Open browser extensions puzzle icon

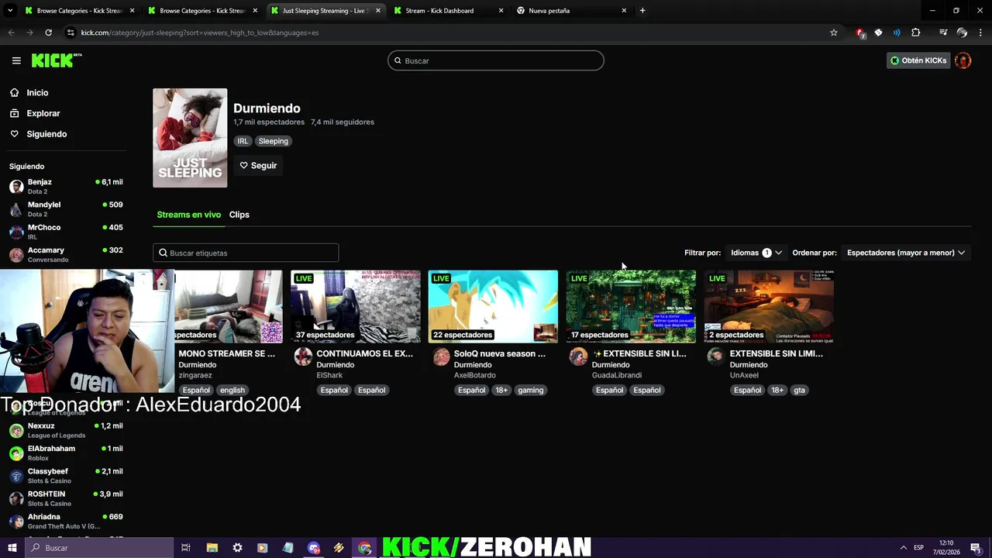[916, 33]
